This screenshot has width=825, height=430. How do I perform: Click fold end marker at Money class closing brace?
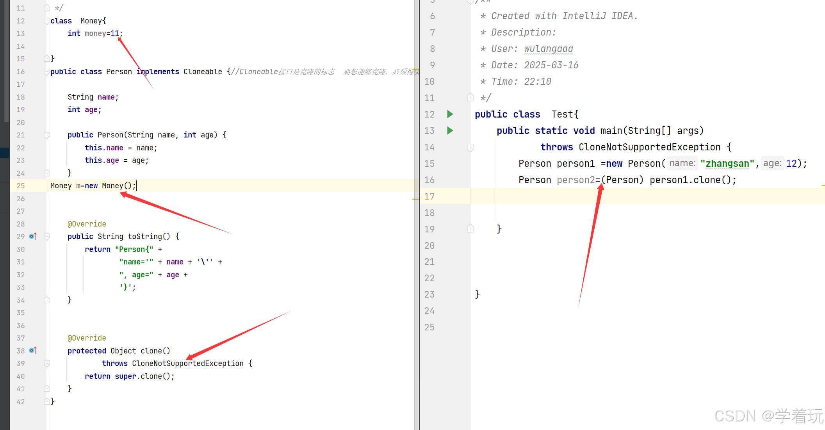(x=47, y=59)
